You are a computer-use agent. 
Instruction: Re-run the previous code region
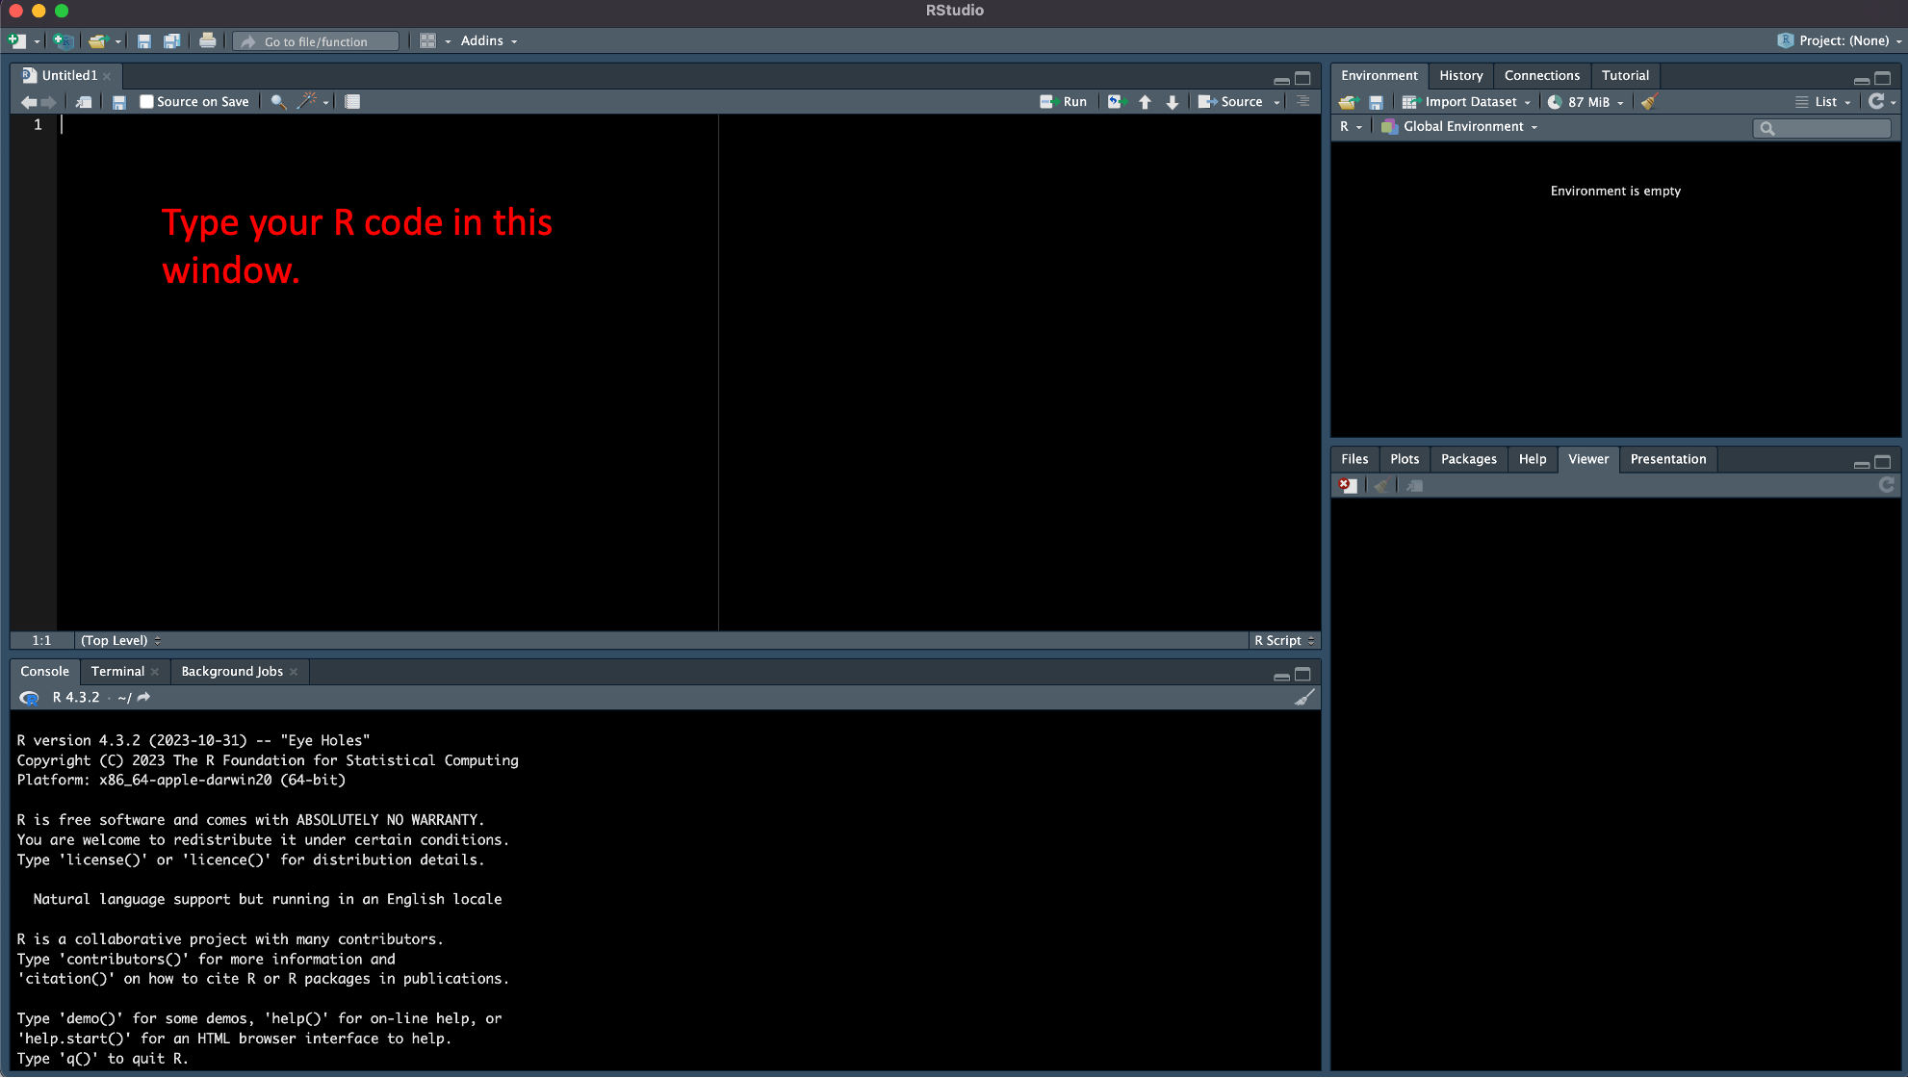1116,101
